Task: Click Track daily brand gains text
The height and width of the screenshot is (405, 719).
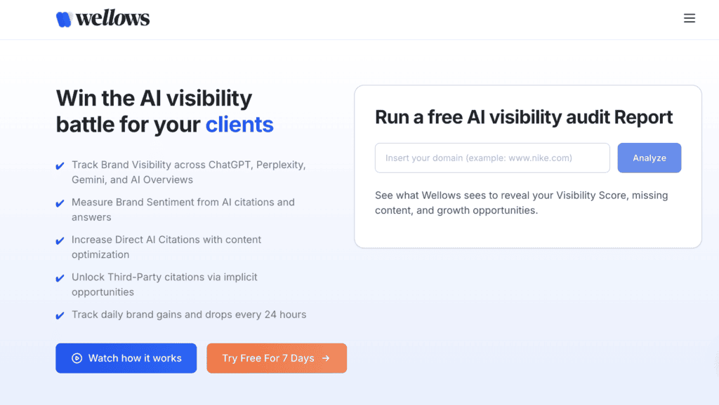Action: (x=189, y=315)
